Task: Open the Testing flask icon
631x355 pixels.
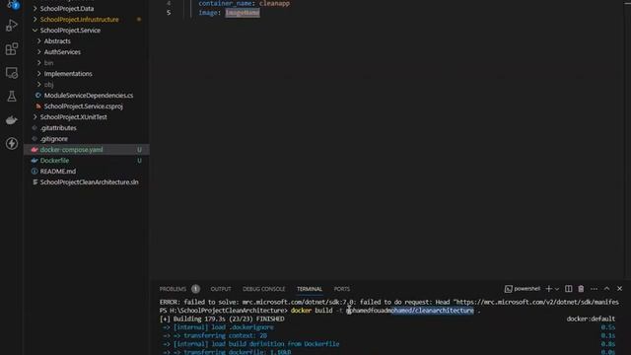Action: (x=11, y=97)
